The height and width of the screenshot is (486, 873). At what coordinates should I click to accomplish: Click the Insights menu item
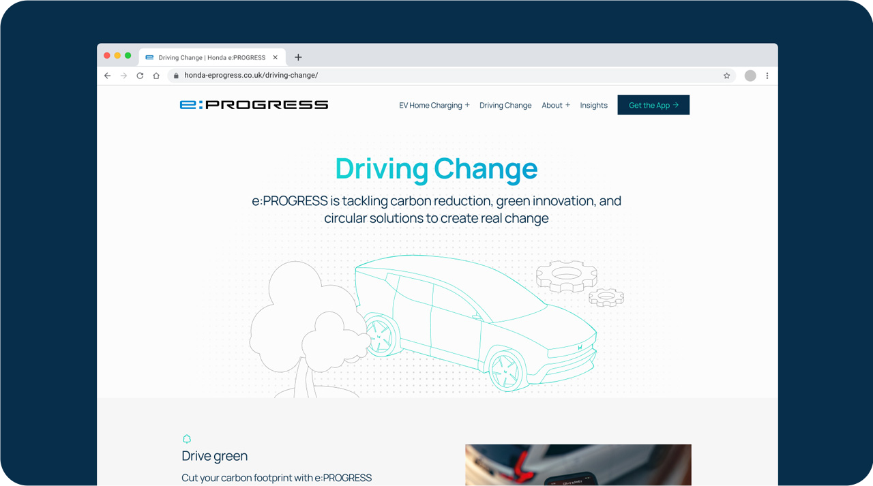point(593,105)
